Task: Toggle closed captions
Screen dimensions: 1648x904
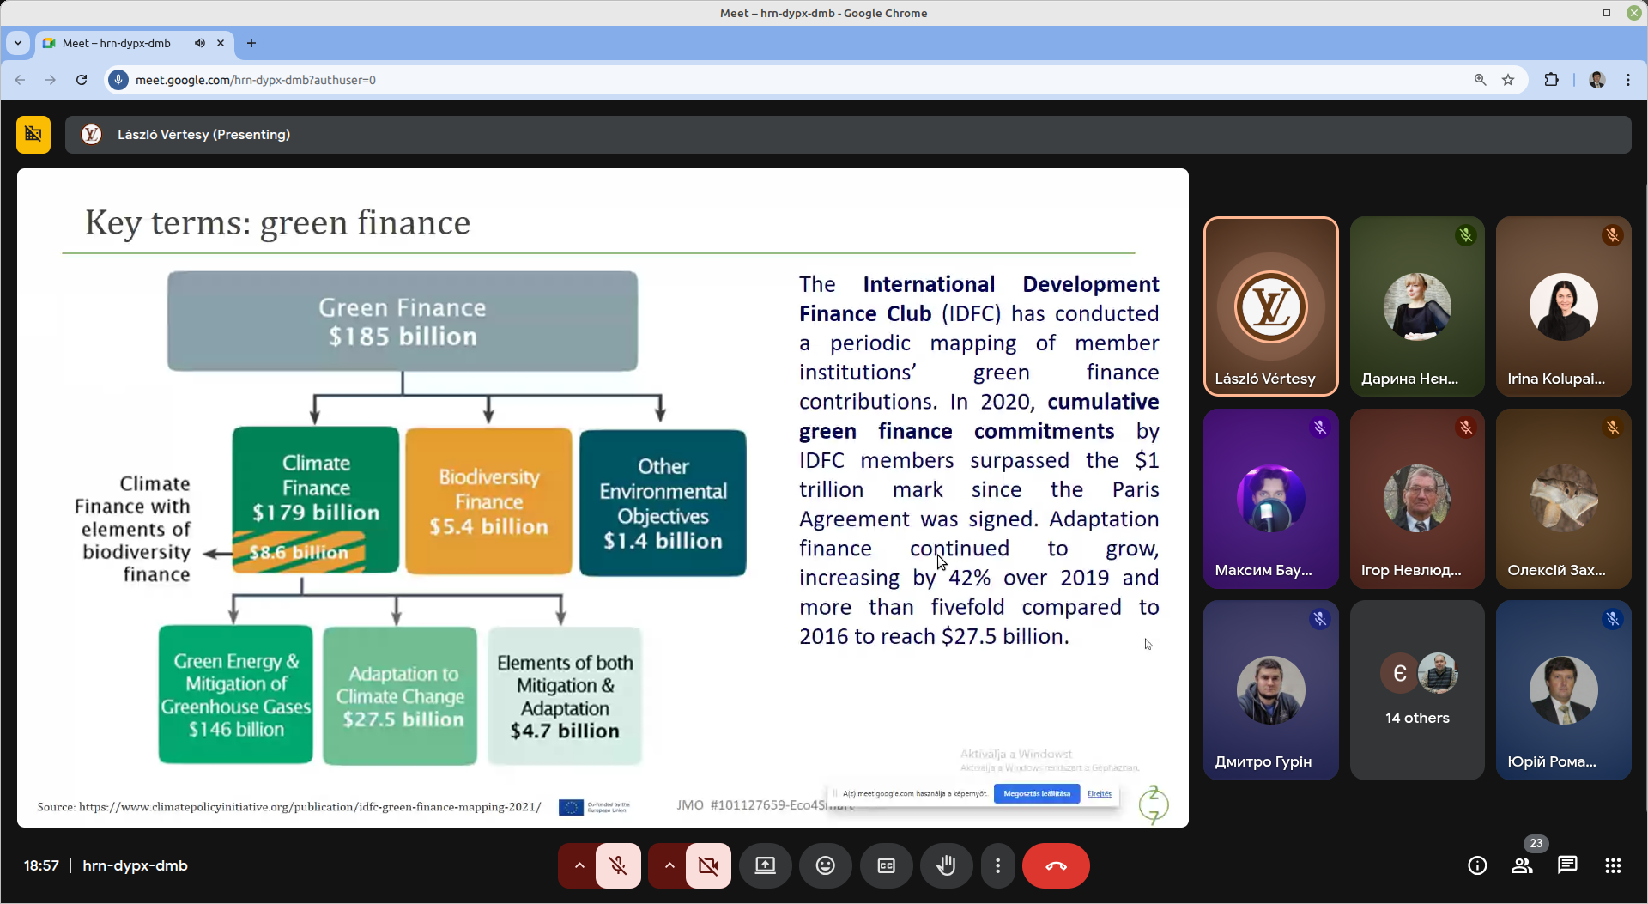Action: tap(886, 865)
